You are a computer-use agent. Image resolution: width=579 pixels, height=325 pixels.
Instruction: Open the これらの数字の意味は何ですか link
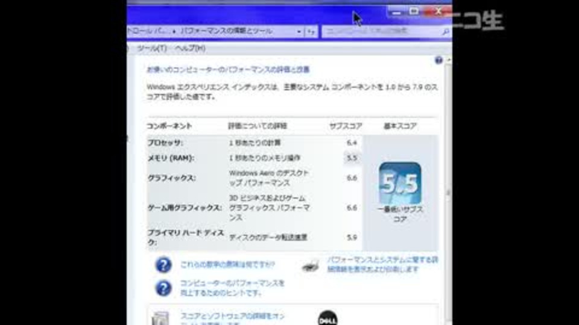(x=227, y=265)
